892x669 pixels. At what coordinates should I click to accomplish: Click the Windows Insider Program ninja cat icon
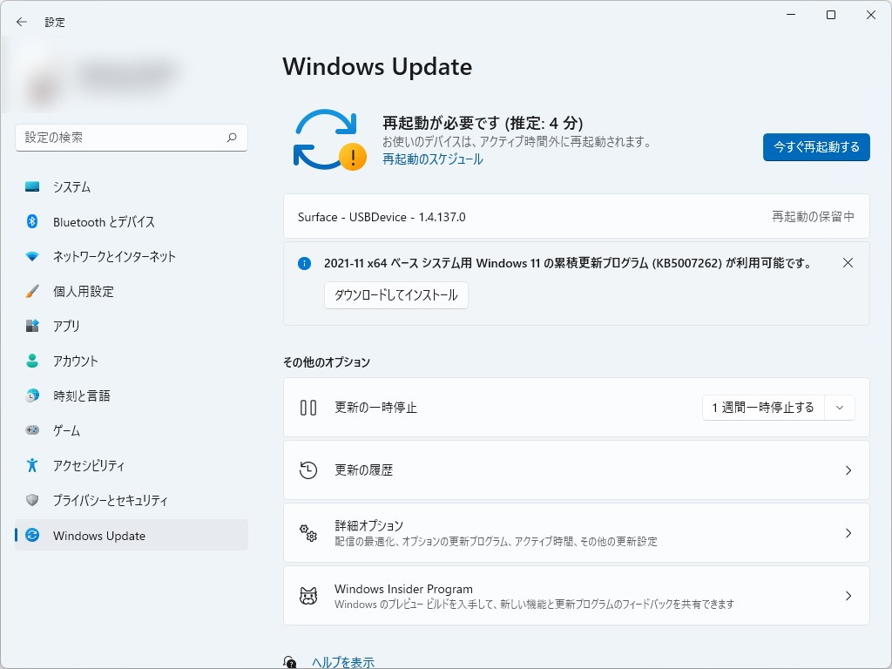pos(308,595)
